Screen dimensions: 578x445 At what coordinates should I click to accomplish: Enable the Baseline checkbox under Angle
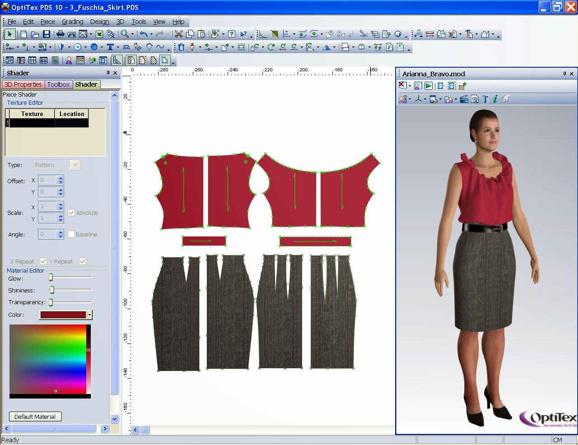pyautogui.click(x=71, y=234)
